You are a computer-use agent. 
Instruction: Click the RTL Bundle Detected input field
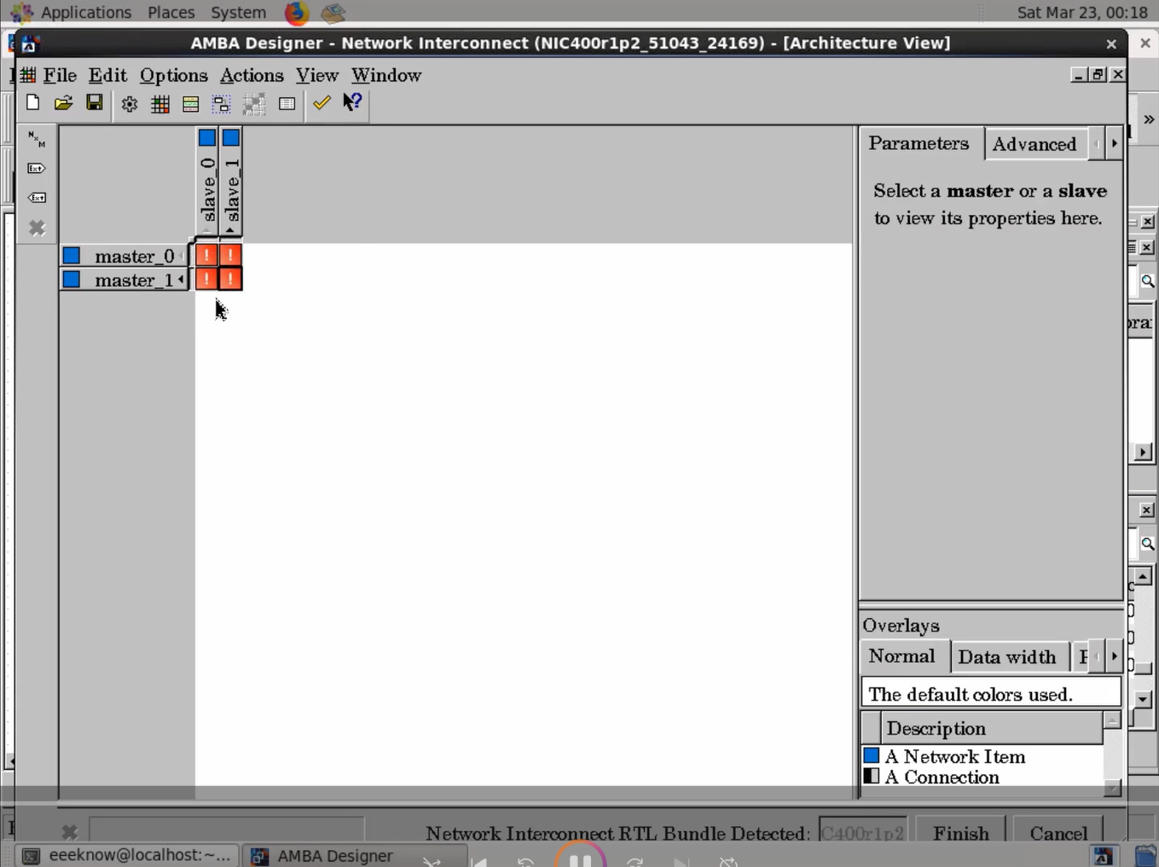[x=862, y=832]
